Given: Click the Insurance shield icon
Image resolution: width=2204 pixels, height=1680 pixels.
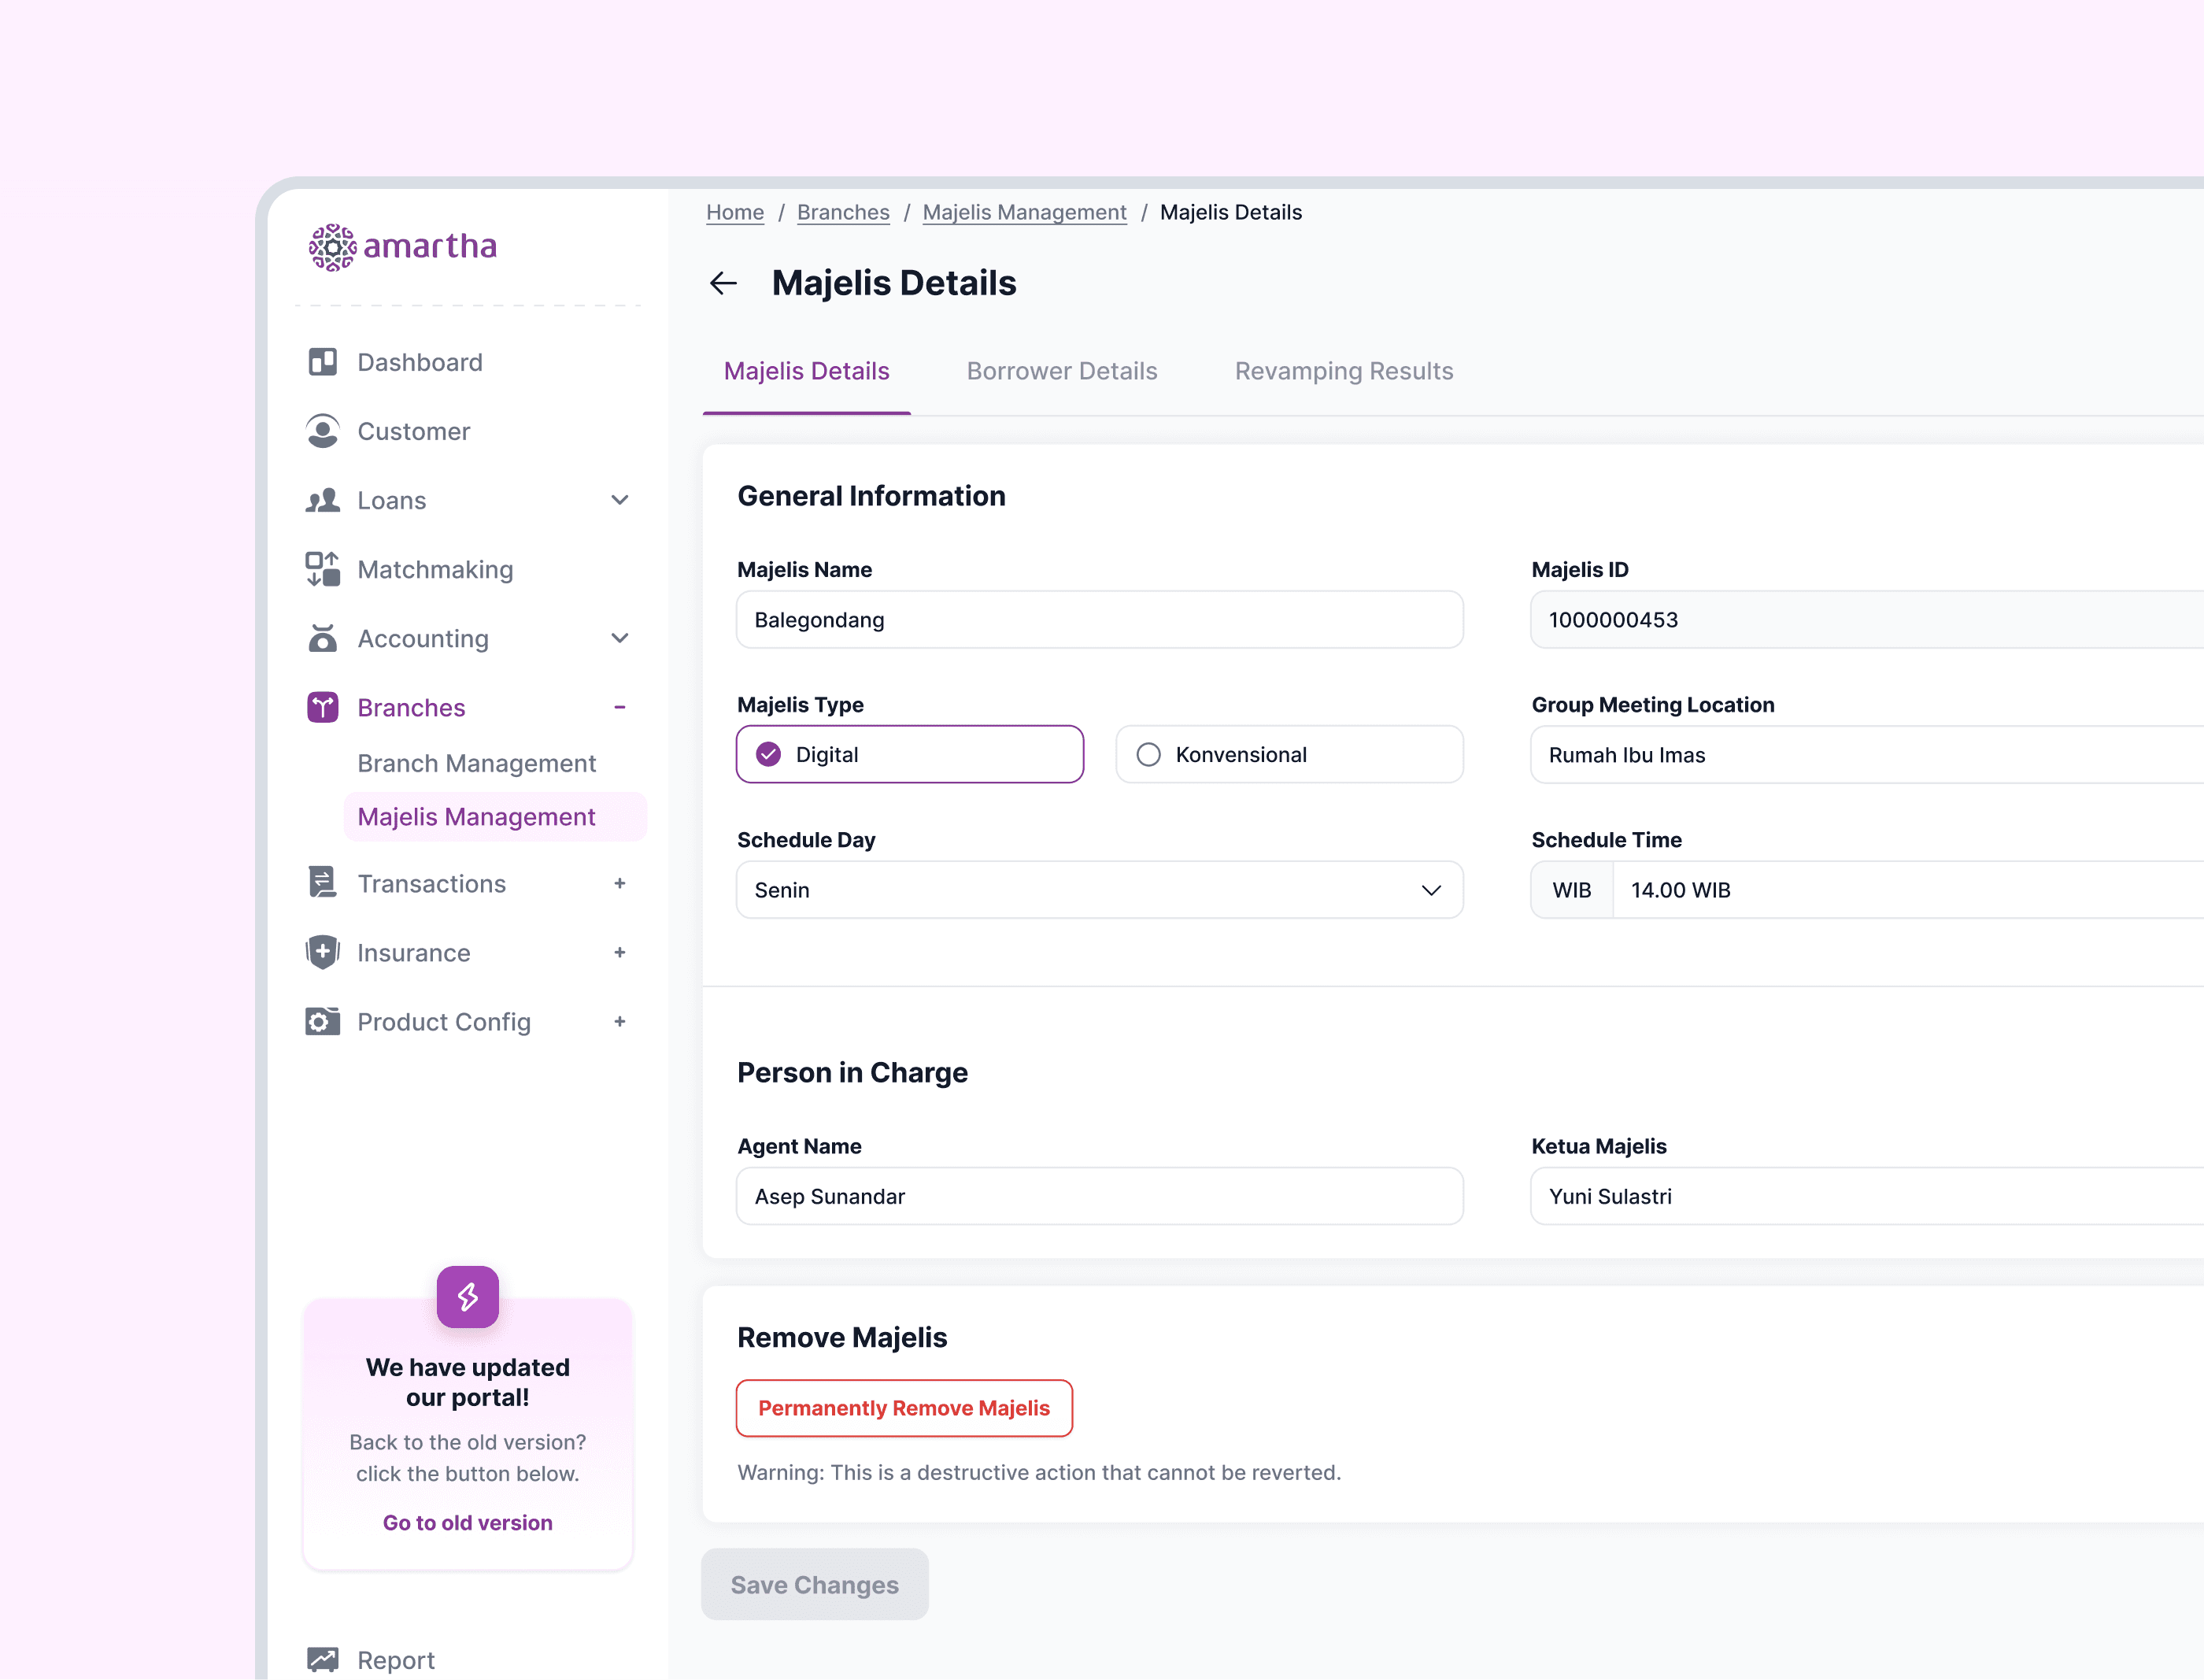Looking at the screenshot, I should pyautogui.click(x=322, y=952).
